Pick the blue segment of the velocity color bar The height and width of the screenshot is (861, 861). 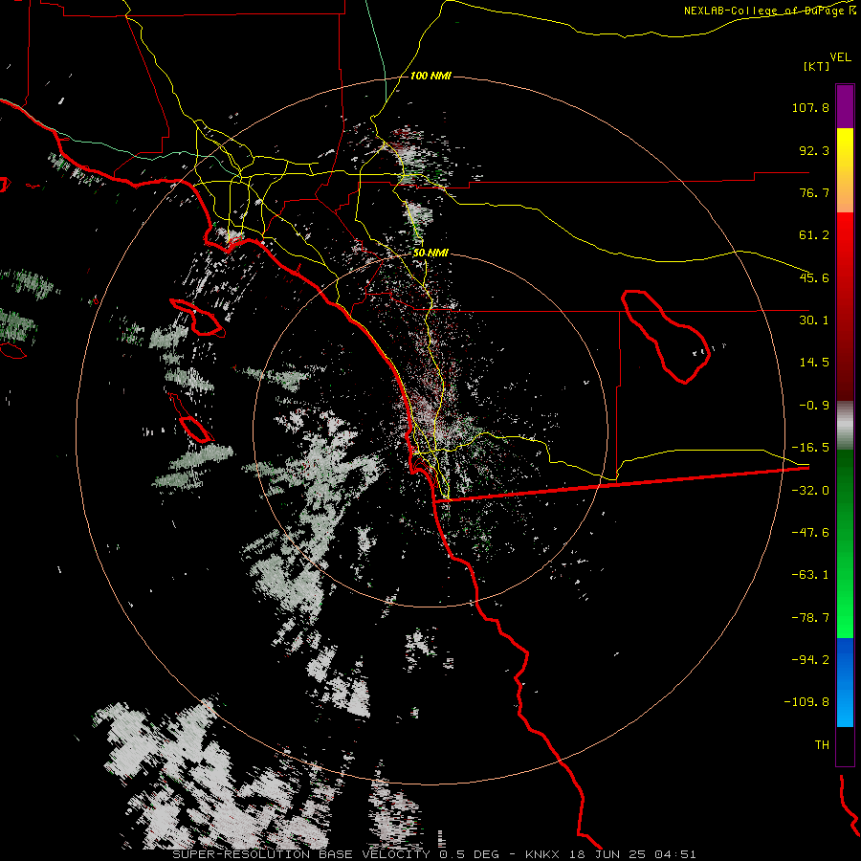pos(845,682)
